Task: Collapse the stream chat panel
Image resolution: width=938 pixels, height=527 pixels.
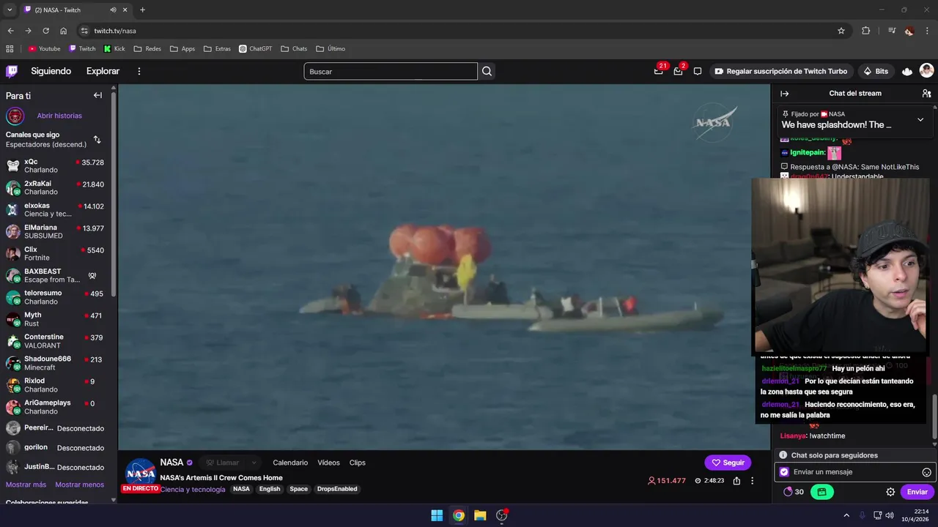Action: coord(784,94)
